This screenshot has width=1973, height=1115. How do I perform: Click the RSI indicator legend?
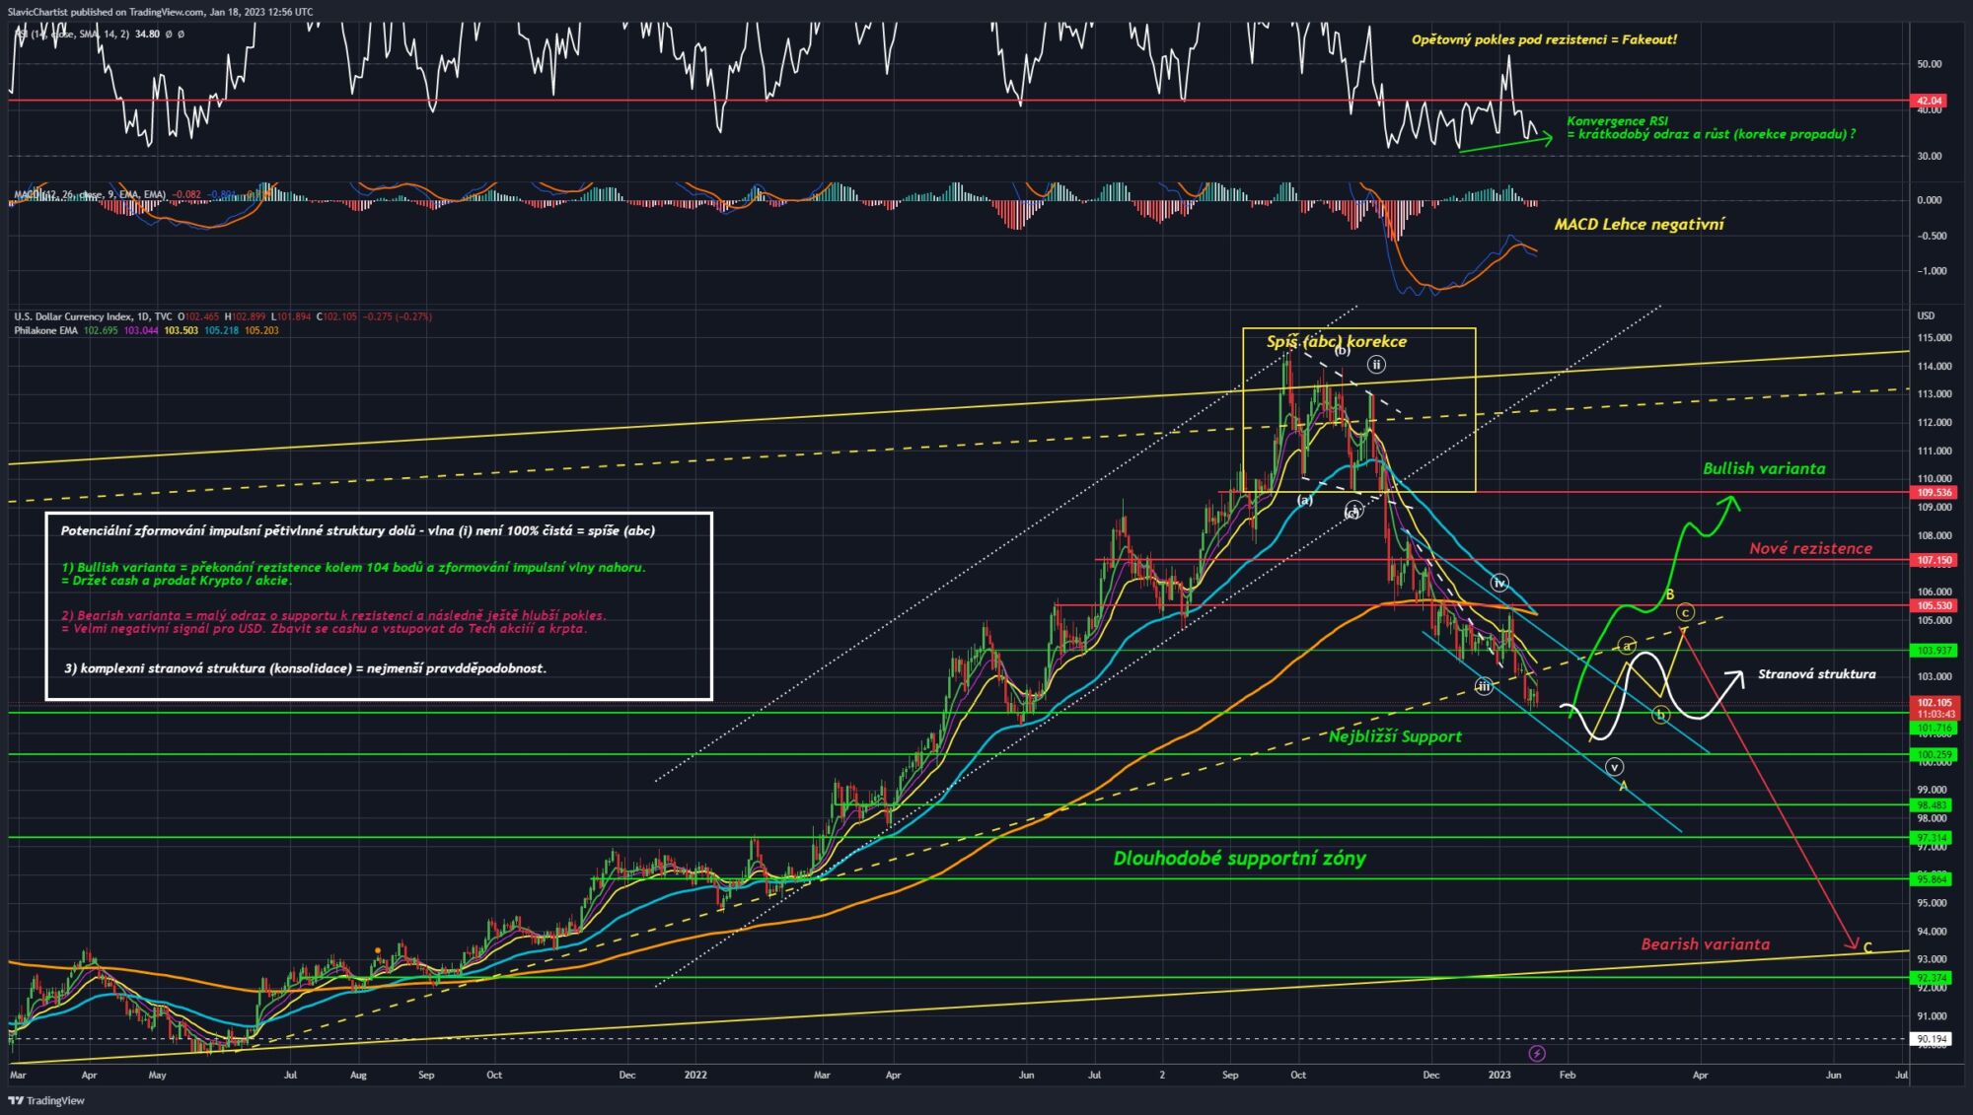99,34
